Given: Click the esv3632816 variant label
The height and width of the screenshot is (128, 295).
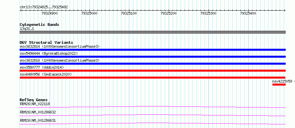Looking at the screenshot, I should 60,60.
